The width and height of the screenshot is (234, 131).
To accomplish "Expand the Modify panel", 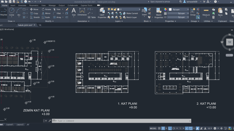I will [49, 21].
